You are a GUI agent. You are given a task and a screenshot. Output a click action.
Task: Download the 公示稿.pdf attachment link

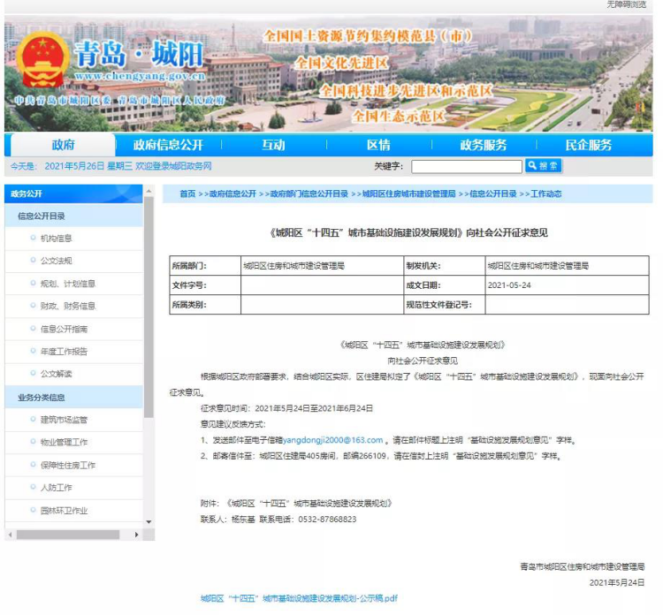click(x=299, y=598)
